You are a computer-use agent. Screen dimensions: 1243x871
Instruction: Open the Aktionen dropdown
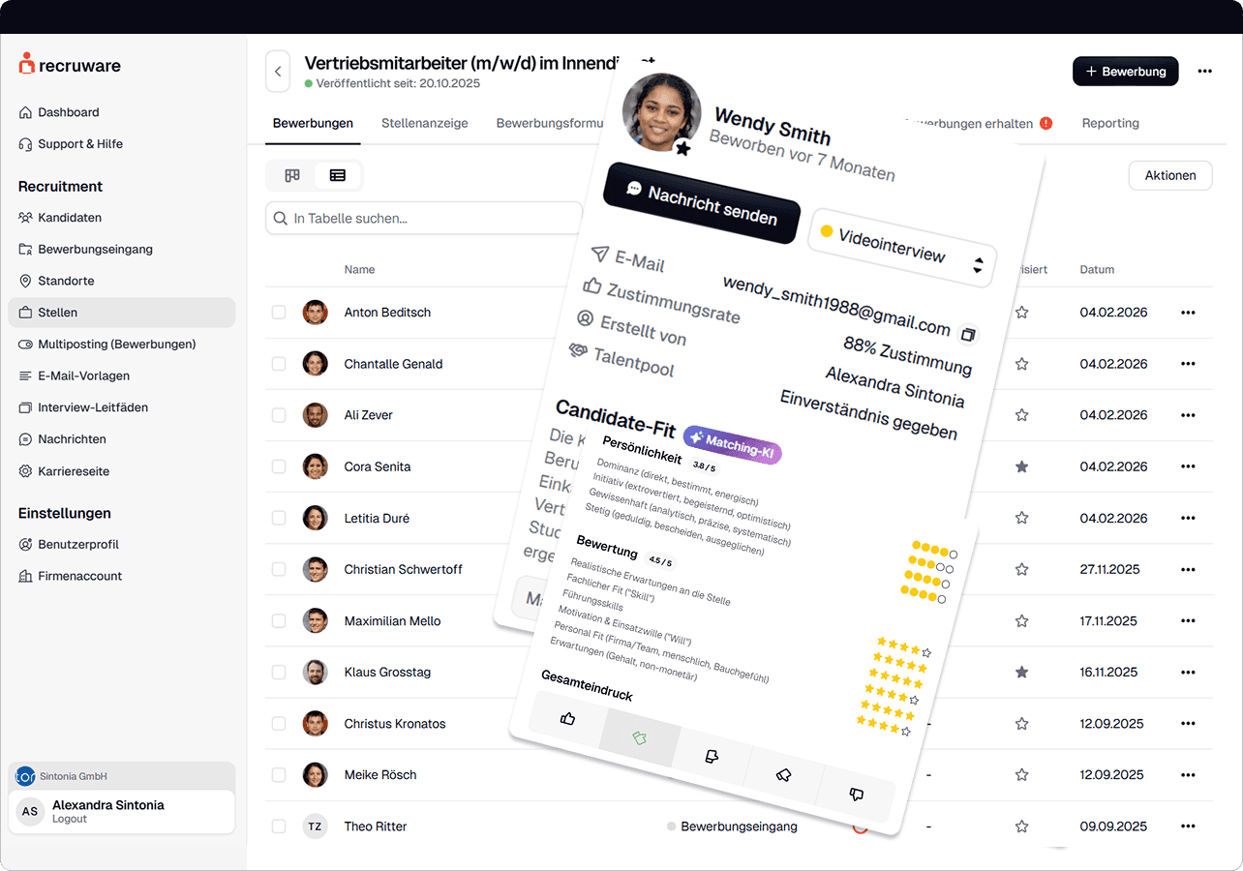(x=1170, y=175)
